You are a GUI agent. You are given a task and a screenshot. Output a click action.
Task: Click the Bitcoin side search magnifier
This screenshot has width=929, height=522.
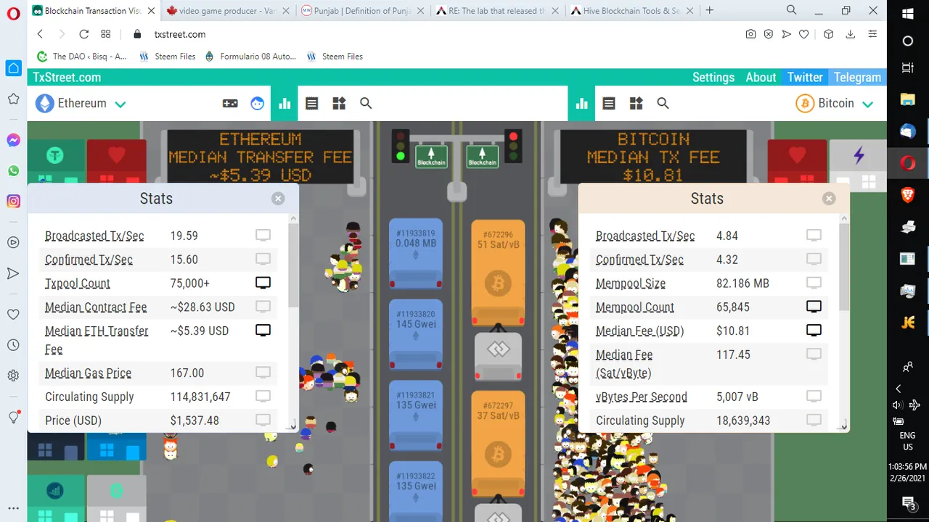click(x=663, y=104)
